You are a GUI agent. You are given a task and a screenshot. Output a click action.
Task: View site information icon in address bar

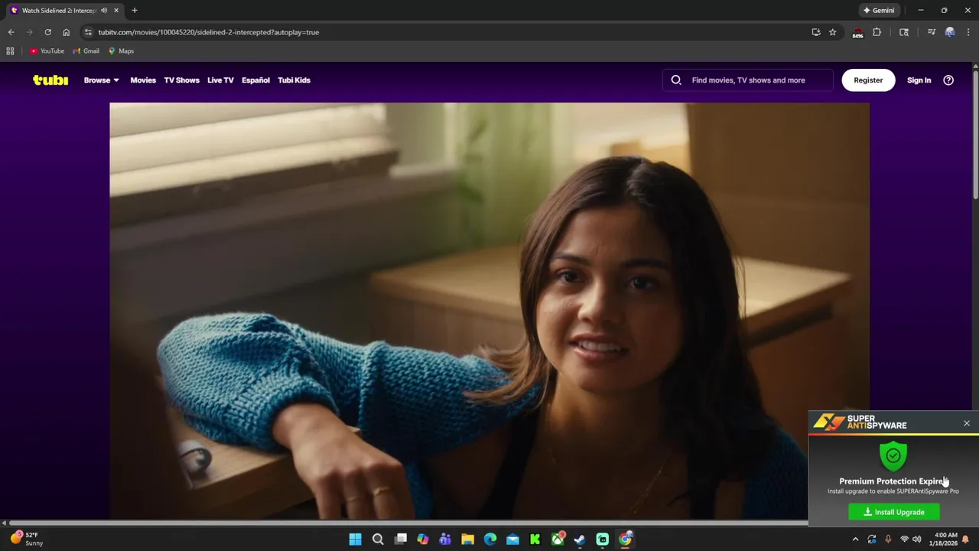[x=88, y=32]
